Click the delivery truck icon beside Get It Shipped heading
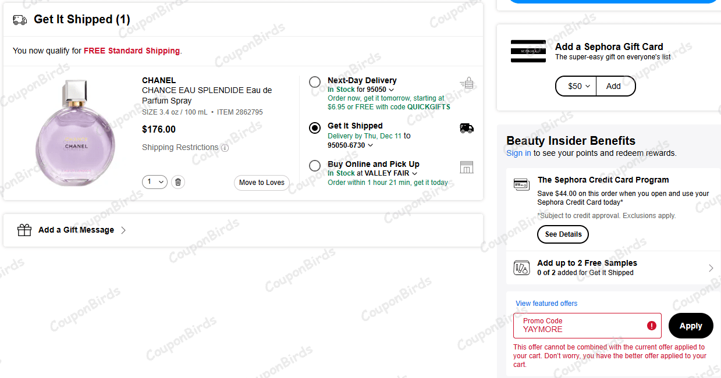Screen dimensions: 721x378 [20, 20]
